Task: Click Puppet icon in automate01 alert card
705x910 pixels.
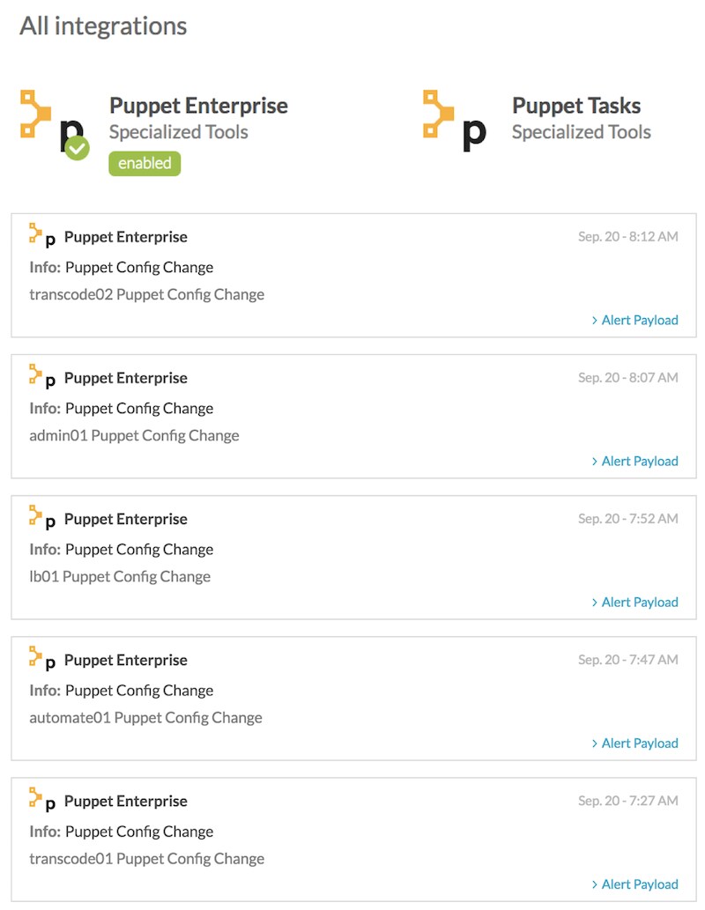Action: (x=42, y=658)
